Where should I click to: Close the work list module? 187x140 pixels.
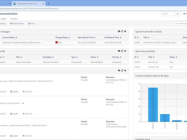point(125,71)
